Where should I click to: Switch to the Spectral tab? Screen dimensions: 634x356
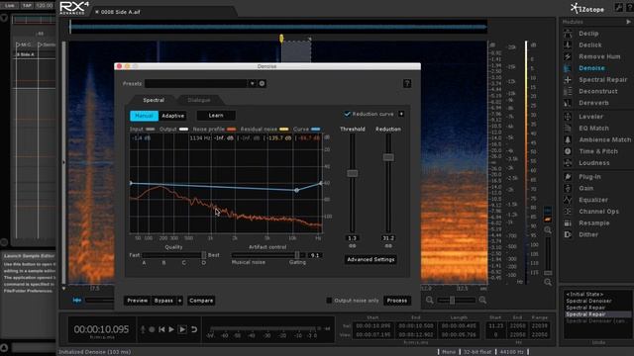(x=154, y=100)
